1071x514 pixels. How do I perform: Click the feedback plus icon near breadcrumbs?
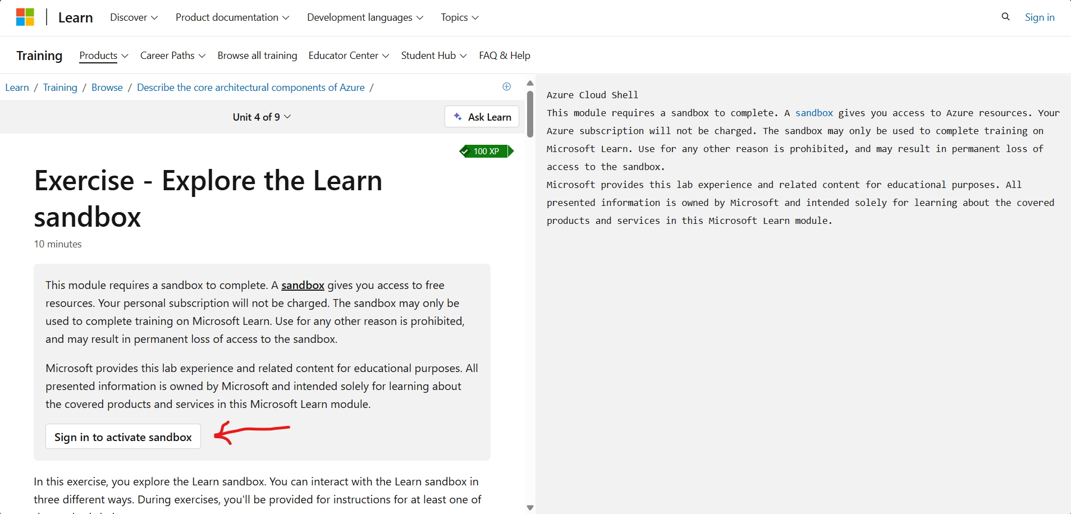point(506,86)
